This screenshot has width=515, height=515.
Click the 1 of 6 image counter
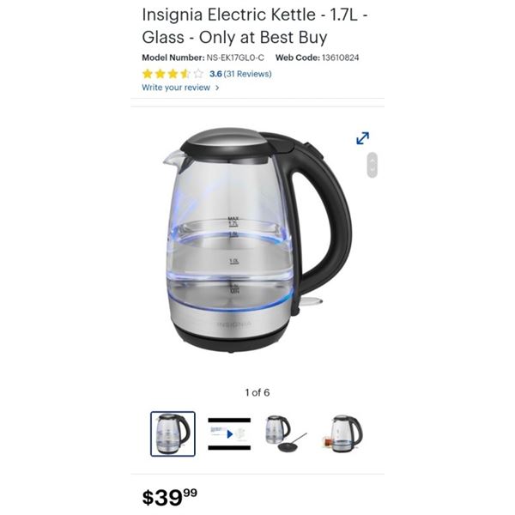[257, 392]
